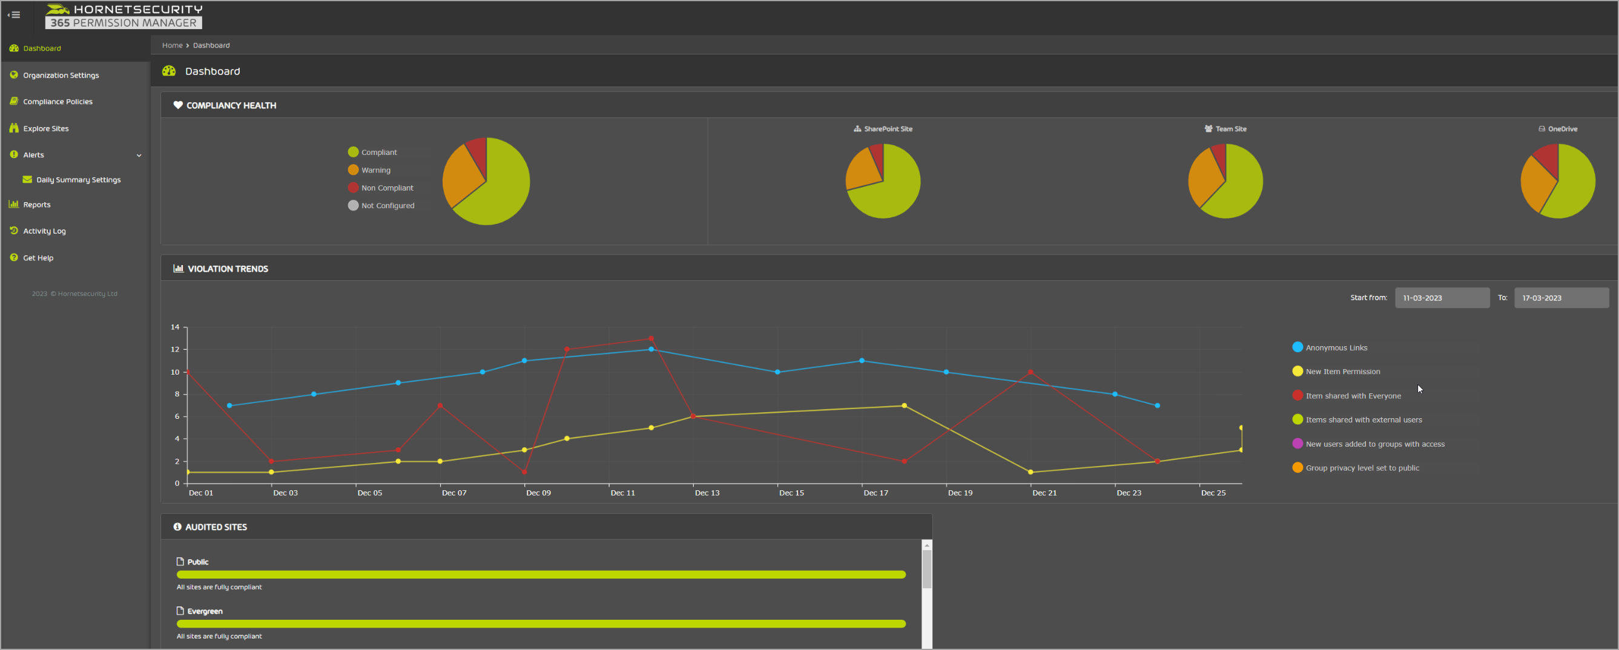Screen dimensions: 1619x650
Task: Toggle Item shared with Everyone legend entry
Action: [1353, 396]
